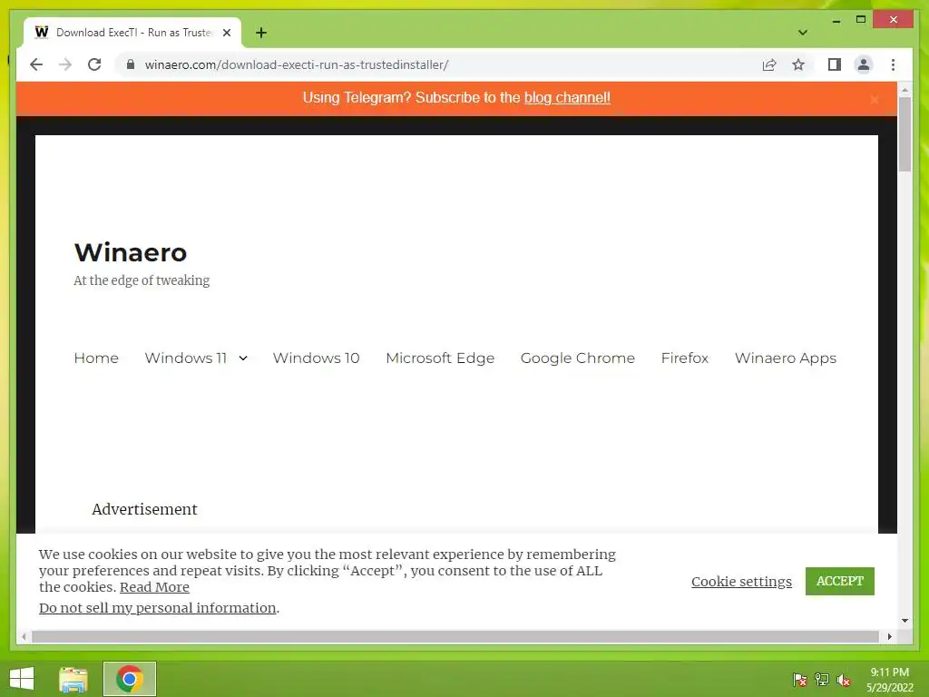Open Chrome three-dot menu
Image resolution: width=929 pixels, height=697 pixels.
pos(893,64)
